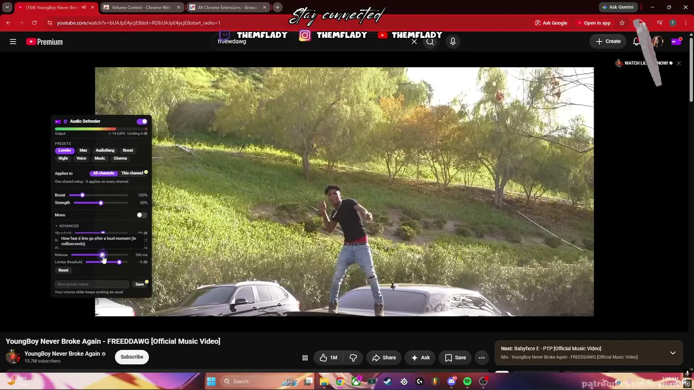Viewport: 694px width, 390px height.
Task: Focus the New preset name field
Action: coord(92,284)
